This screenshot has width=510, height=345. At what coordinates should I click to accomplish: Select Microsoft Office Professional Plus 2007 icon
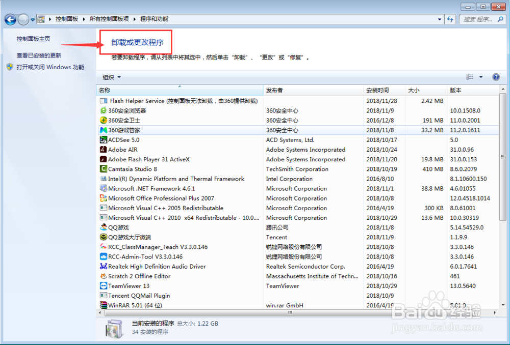click(x=104, y=198)
